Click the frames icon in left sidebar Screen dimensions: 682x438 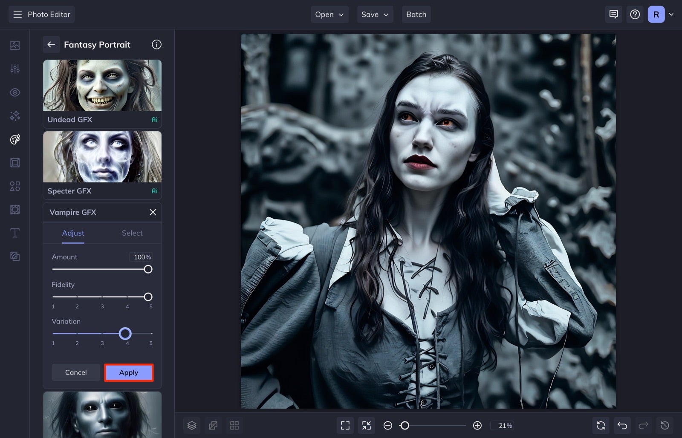14,162
